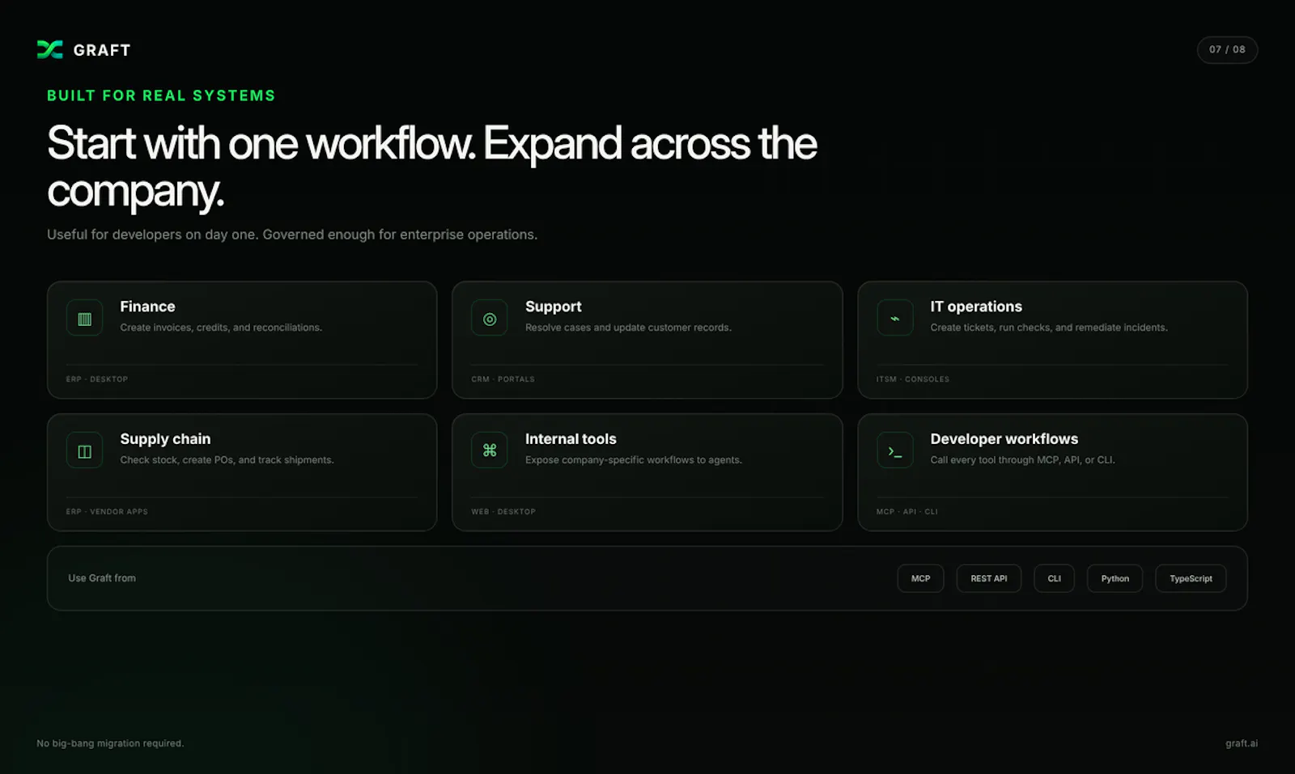The height and width of the screenshot is (774, 1295).
Task: Click 'Create tickets, run checks' description
Action: point(1048,328)
